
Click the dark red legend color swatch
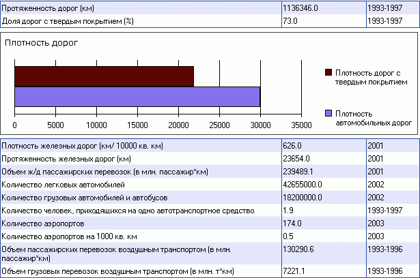pyautogui.click(x=328, y=72)
